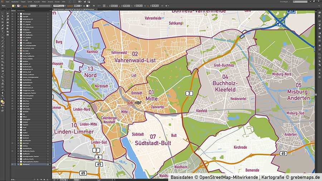Expand the Hintergrund layer
Screen dimensions: 322x181
pos(18,165)
